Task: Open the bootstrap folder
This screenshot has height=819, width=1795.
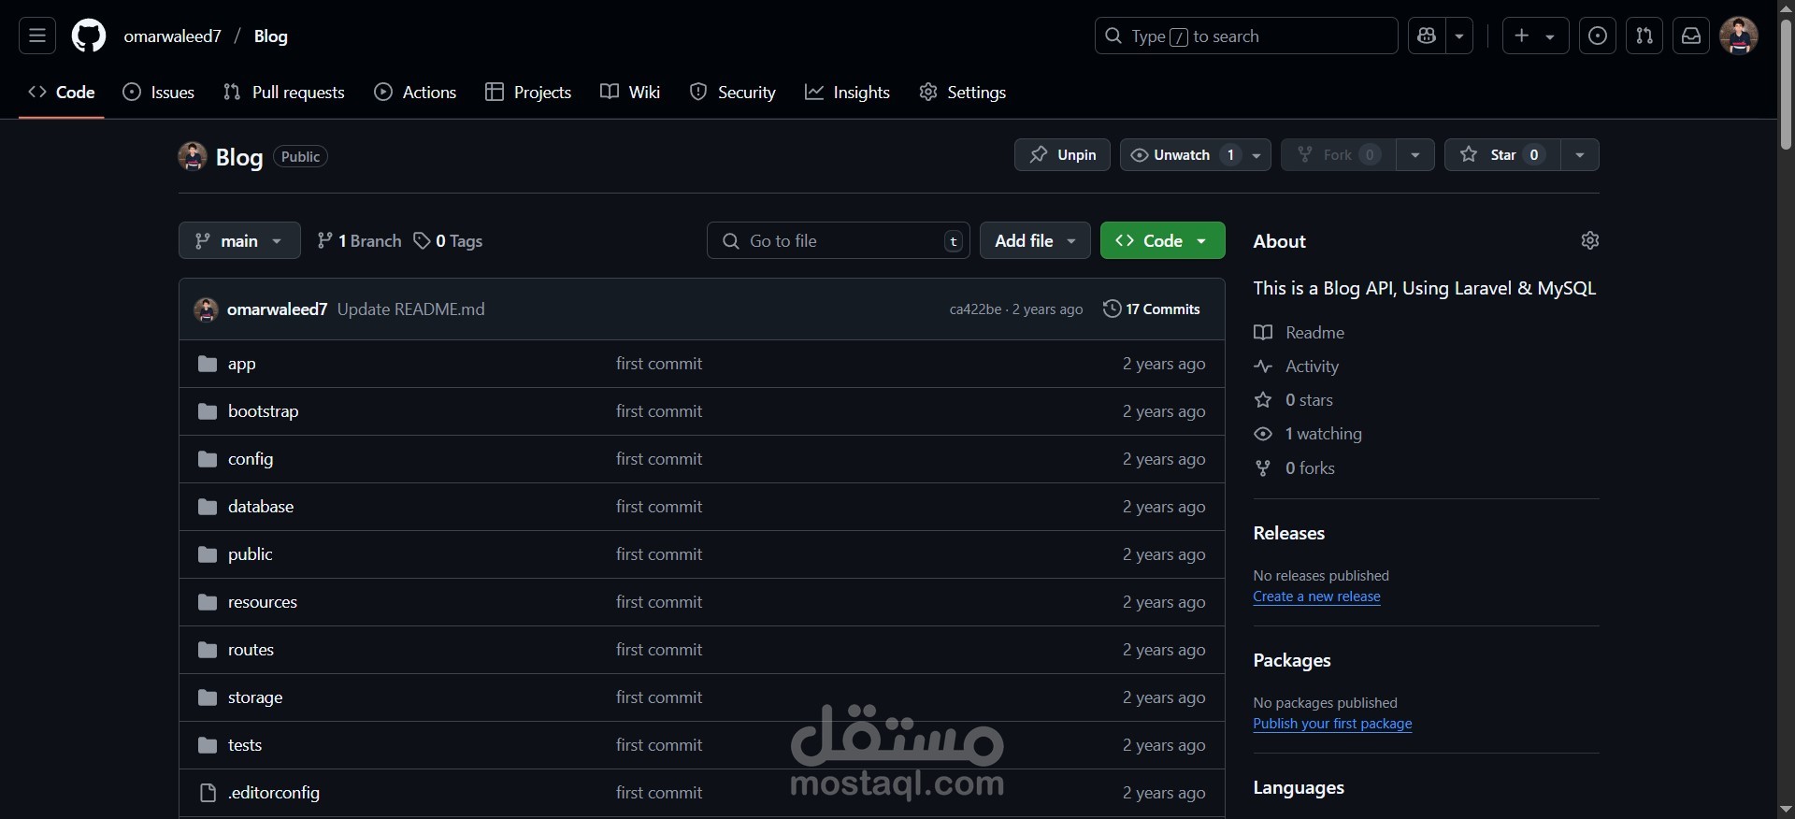Action: pos(264,411)
